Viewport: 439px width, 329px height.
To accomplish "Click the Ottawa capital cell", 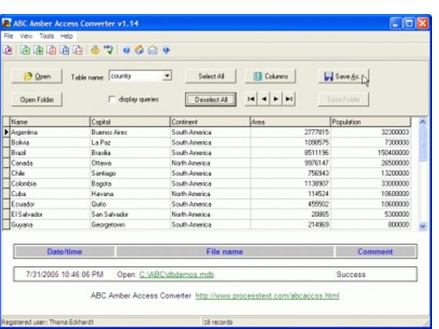I will click(x=130, y=163).
